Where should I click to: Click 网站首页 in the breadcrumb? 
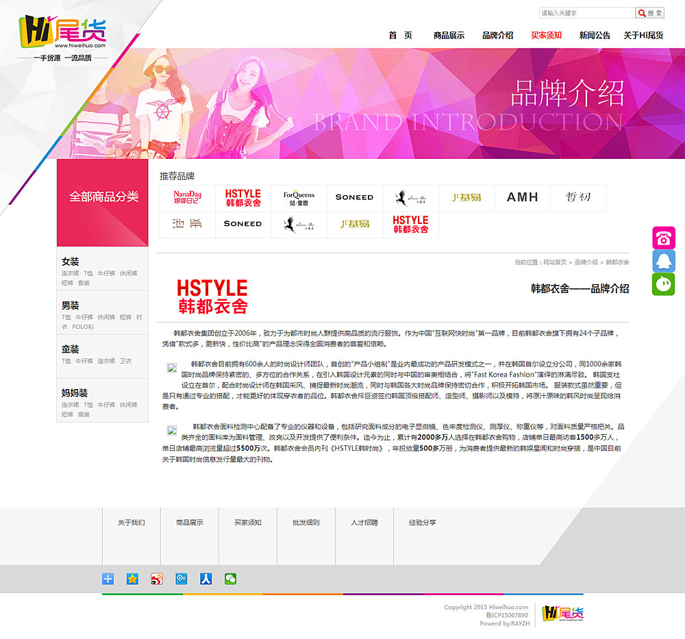[555, 262]
